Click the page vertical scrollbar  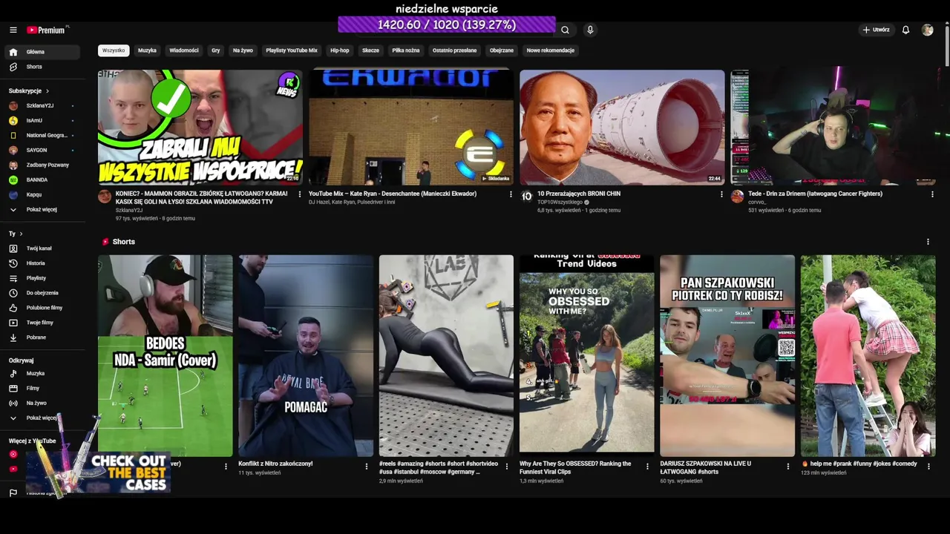(946, 44)
